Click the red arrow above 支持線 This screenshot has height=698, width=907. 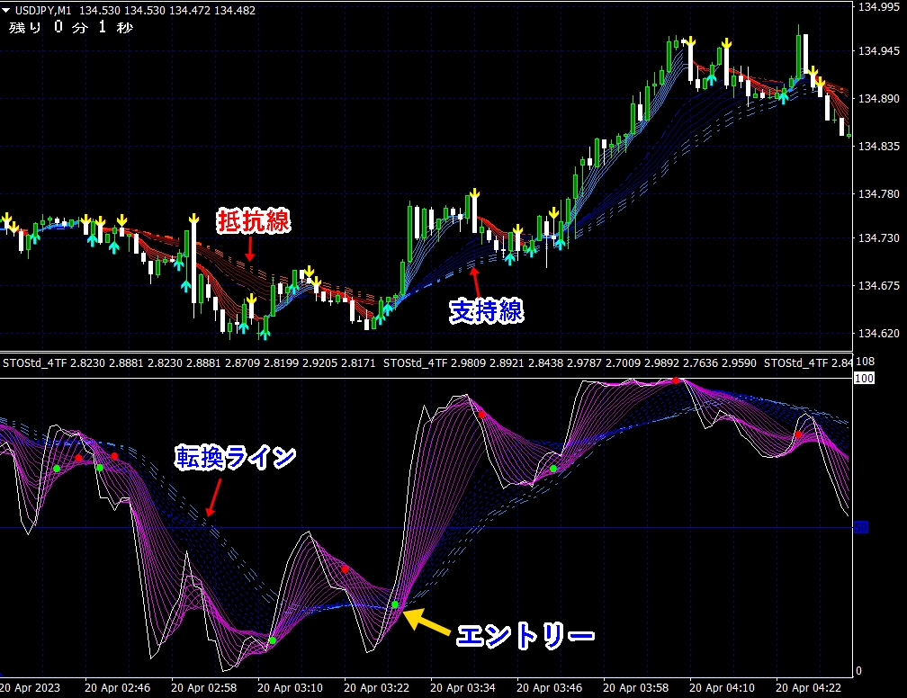(x=475, y=282)
